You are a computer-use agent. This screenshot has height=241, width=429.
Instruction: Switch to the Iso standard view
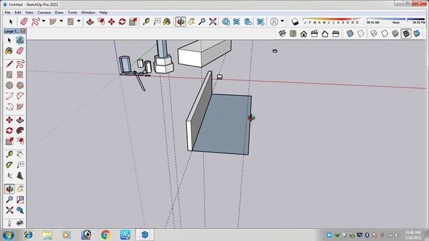pyautogui.click(x=282, y=33)
